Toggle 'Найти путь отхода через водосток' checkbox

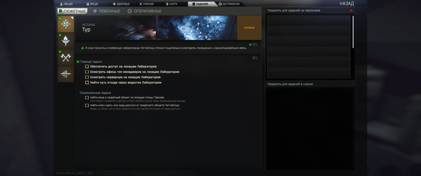pos(87,82)
